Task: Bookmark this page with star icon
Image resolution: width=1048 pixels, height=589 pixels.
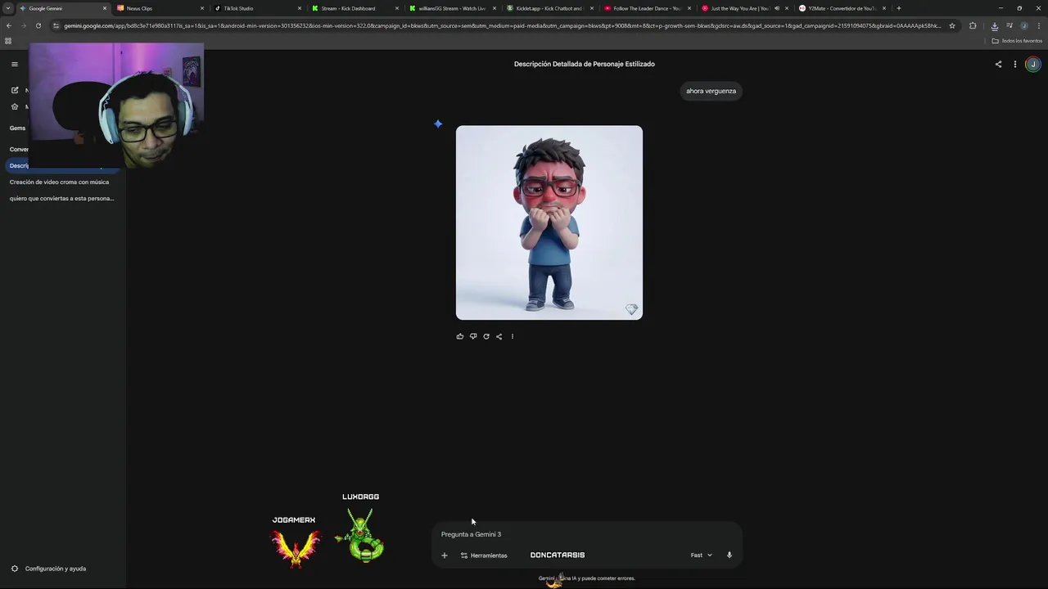Action: [x=952, y=25]
